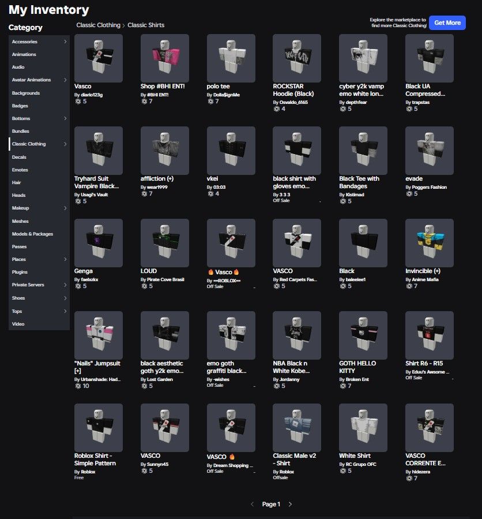Open the Black UA Compressed thumbnail
The height and width of the screenshot is (519, 482).
(x=430, y=58)
